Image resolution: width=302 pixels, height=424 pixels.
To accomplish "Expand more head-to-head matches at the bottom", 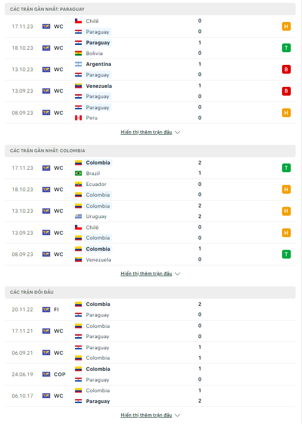I will 150,415.
